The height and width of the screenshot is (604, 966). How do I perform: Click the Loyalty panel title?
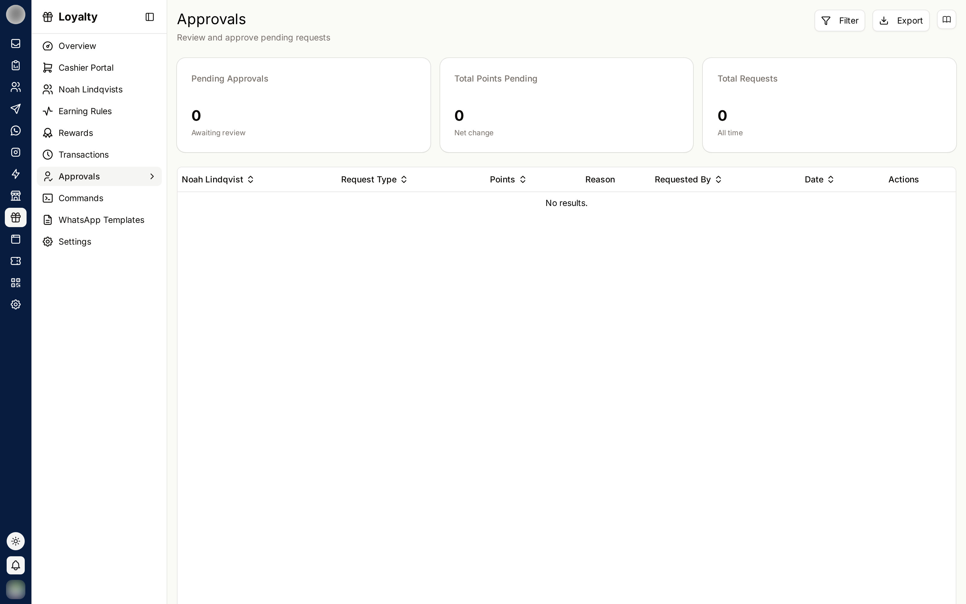click(78, 17)
